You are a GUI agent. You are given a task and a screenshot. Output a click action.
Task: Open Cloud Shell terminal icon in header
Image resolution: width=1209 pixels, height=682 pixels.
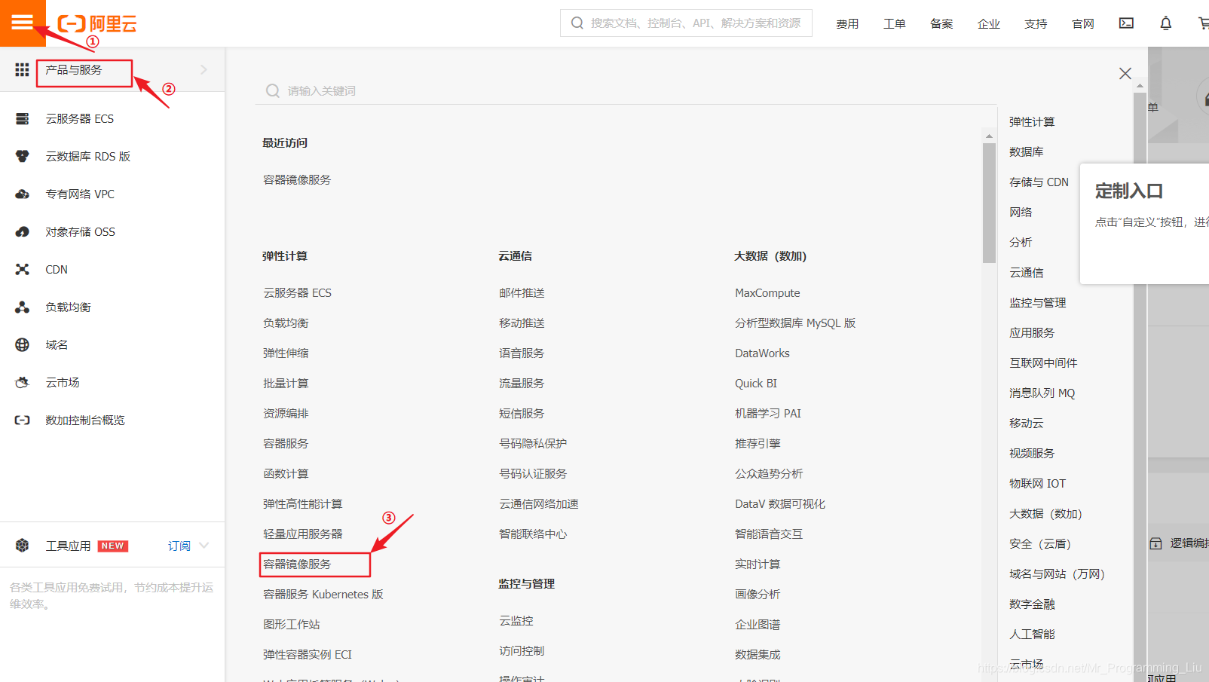click(1126, 23)
